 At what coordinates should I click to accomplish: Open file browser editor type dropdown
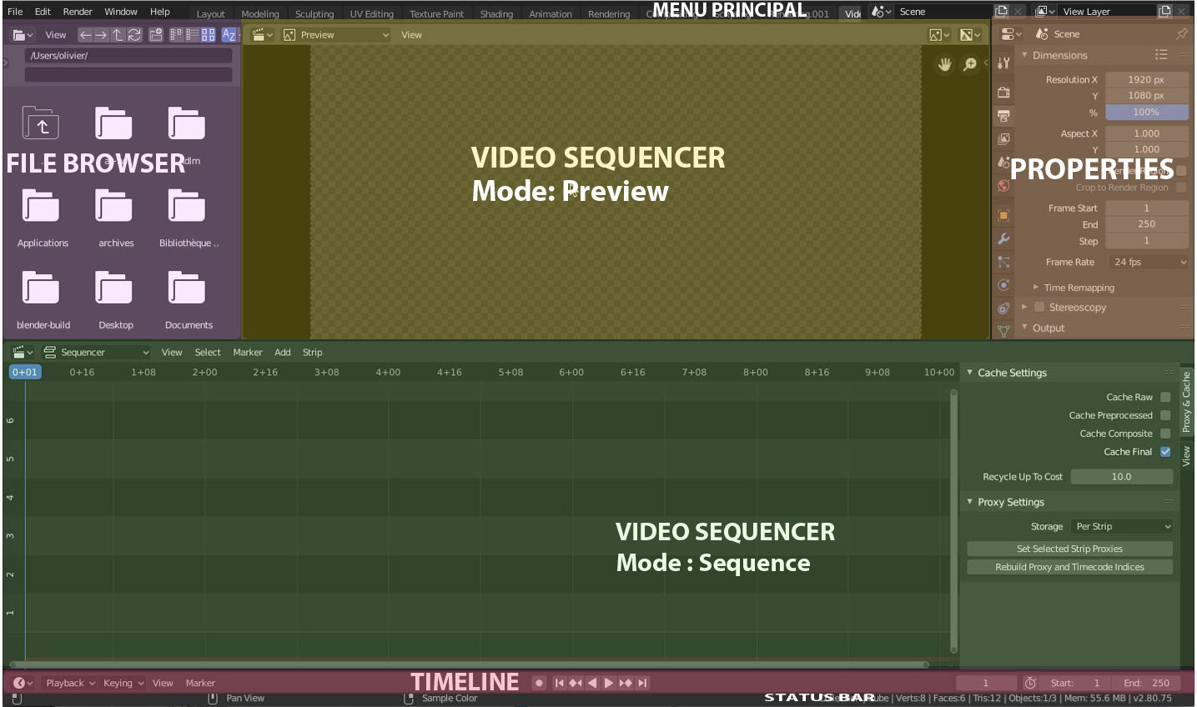[x=23, y=35]
